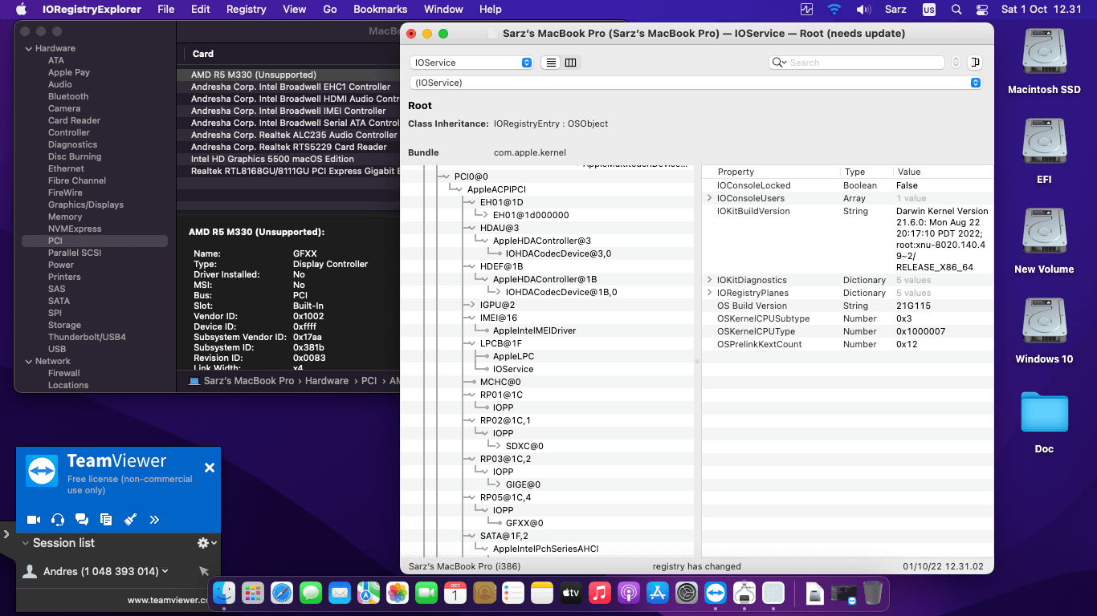Click the Value column header

(909, 172)
